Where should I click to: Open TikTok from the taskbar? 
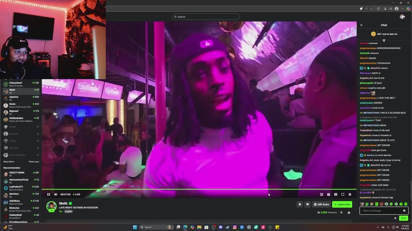[263, 227]
